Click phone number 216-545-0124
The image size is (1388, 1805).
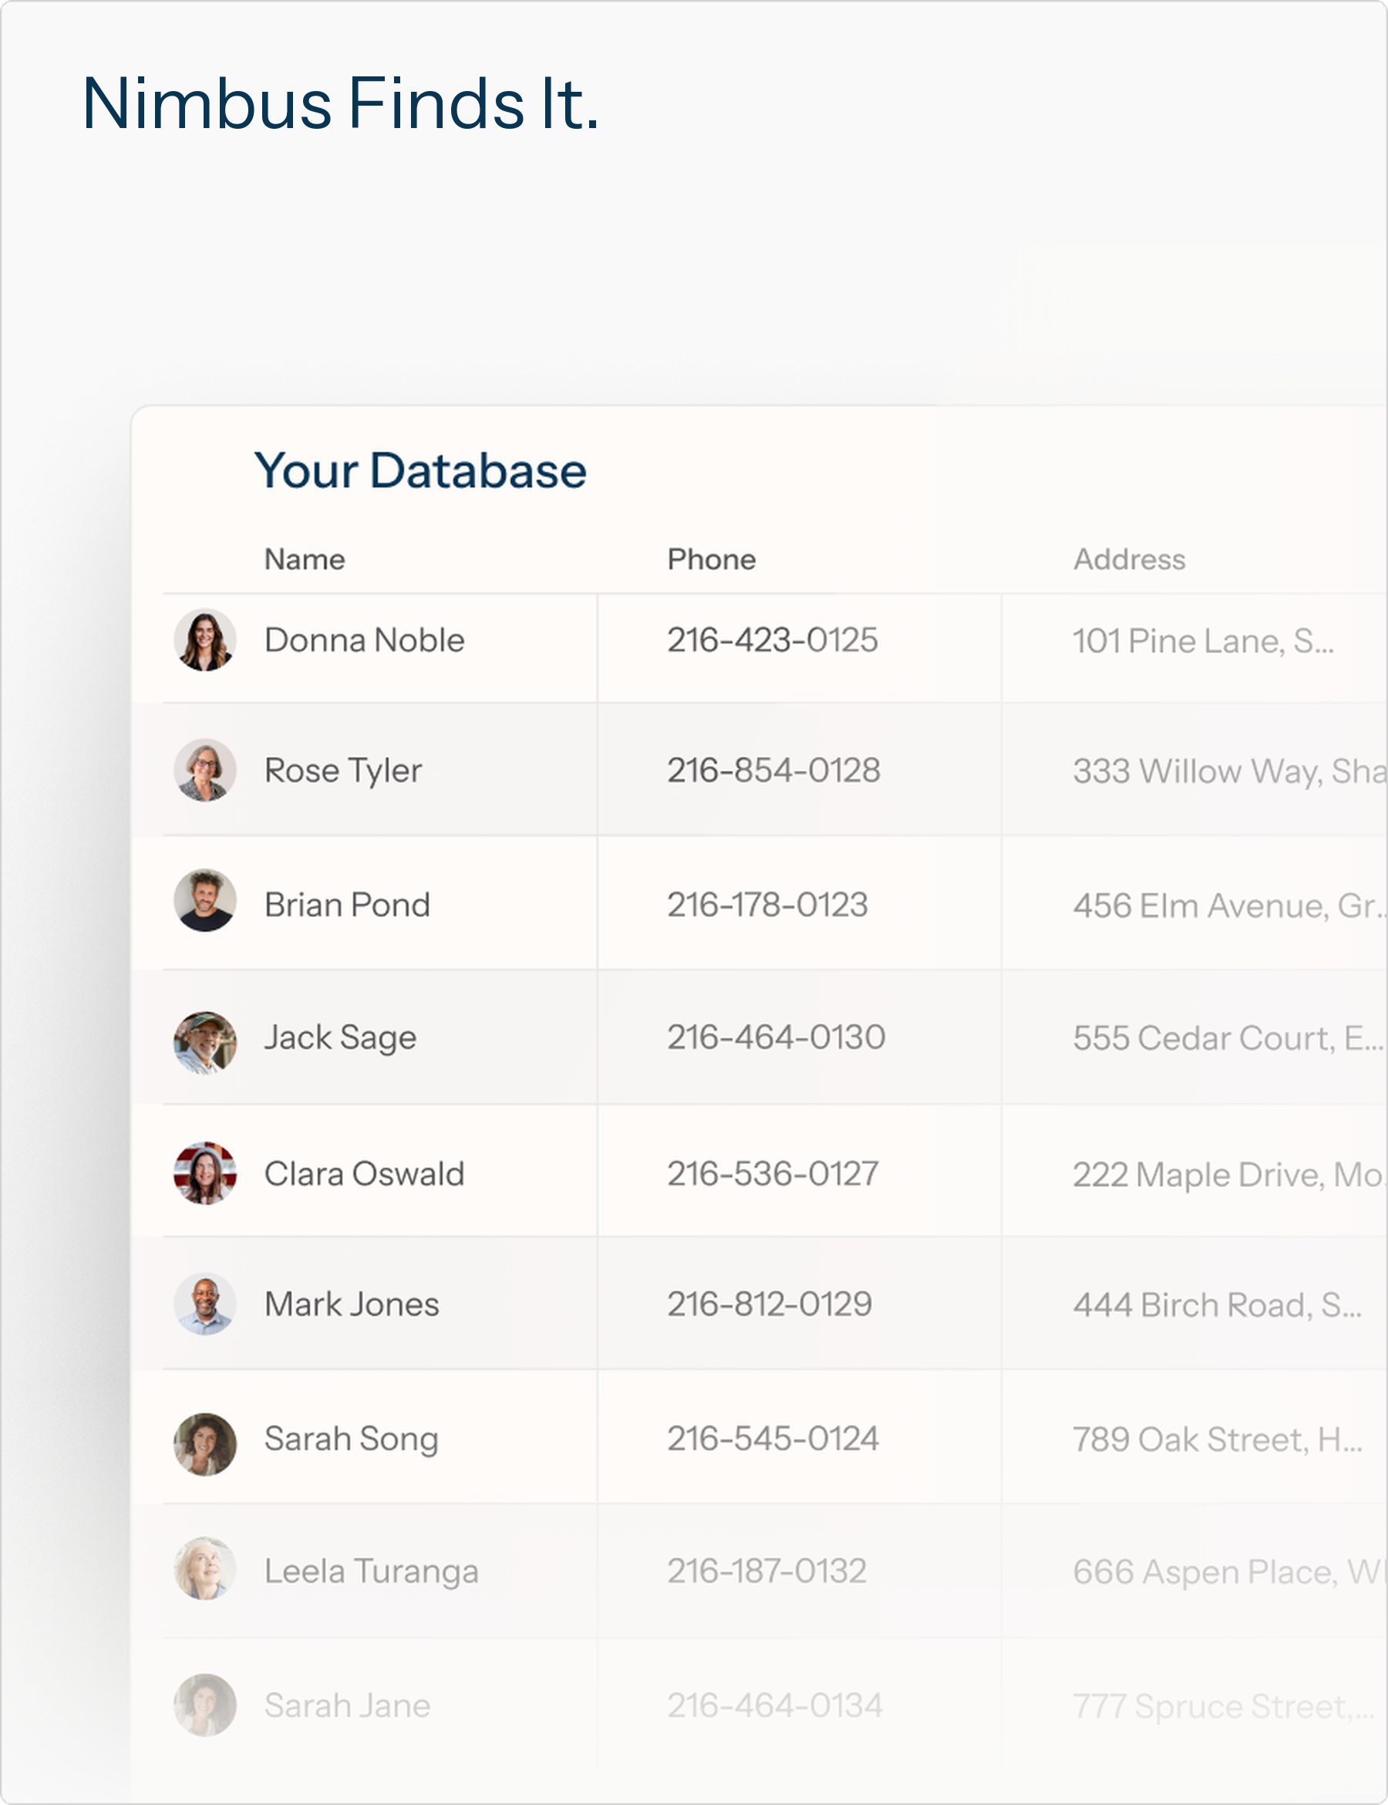pyautogui.click(x=773, y=1439)
